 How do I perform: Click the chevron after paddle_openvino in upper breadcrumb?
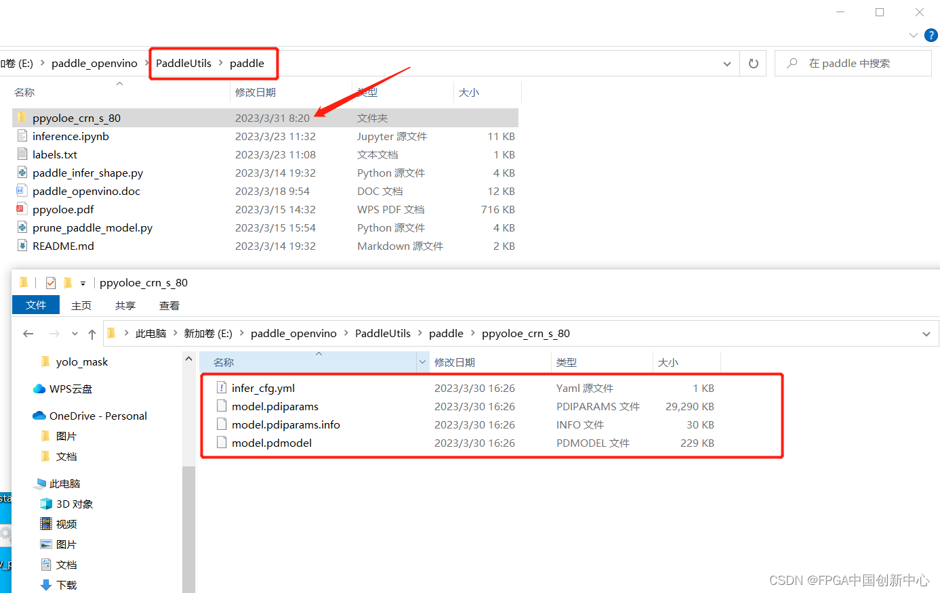[146, 63]
